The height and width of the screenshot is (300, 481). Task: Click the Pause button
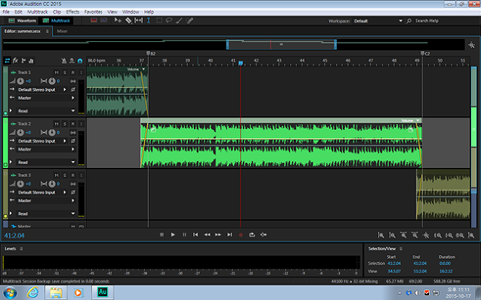pos(184,234)
